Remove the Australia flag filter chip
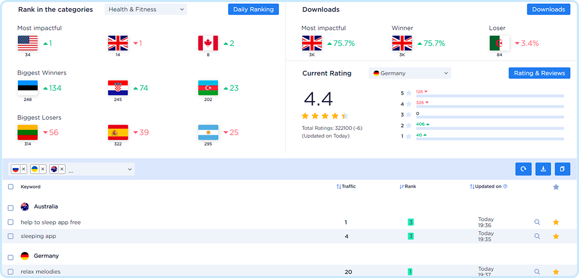 (61, 169)
